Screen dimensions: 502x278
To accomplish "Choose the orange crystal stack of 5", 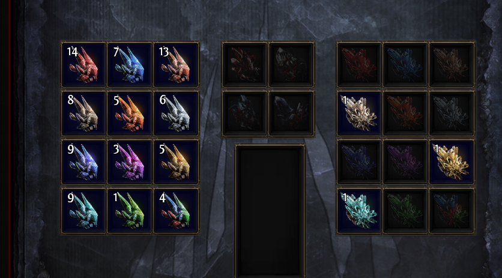I will tap(130, 113).
